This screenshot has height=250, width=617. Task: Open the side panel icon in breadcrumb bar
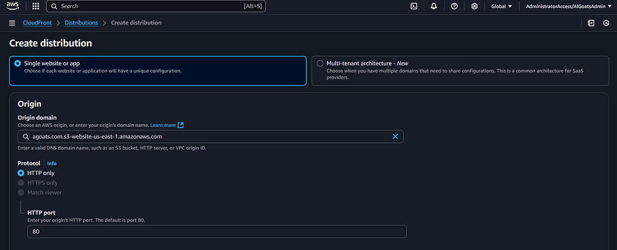[591, 23]
